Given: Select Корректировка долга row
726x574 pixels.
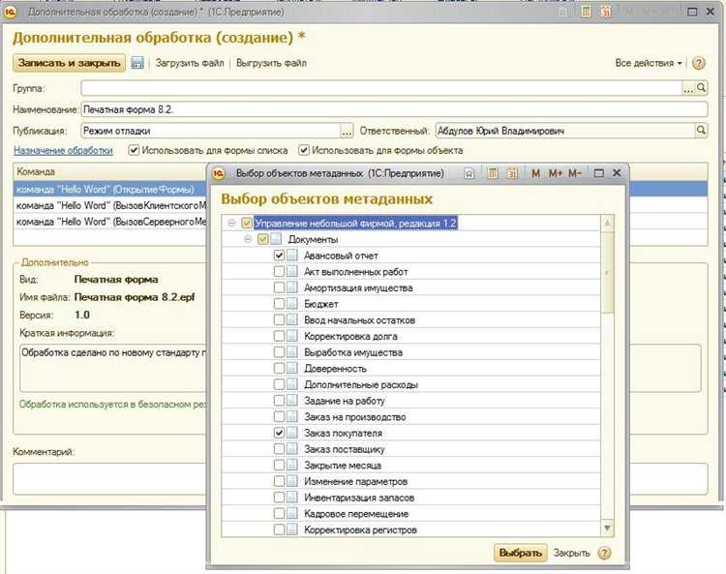Looking at the screenshot, I should [411, 337].
